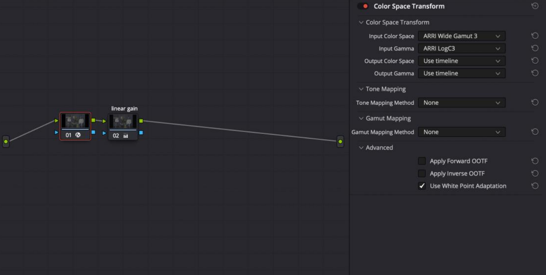Select the node 02 linear gain thumbnail

(x=123, y=122)
